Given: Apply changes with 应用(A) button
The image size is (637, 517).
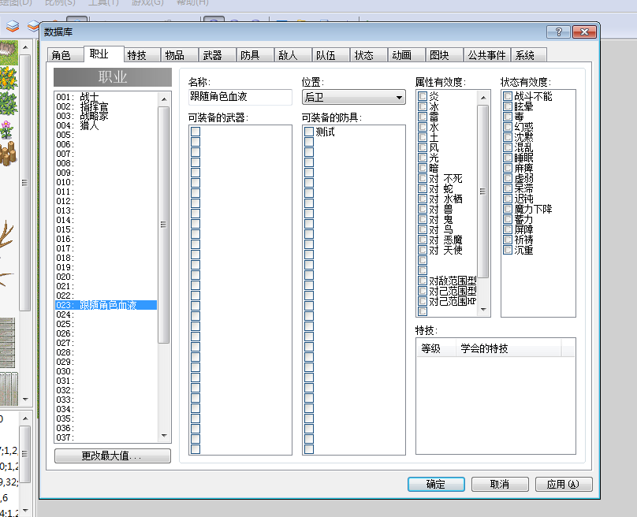Looking at the screenshot, I should pos(564,484).
